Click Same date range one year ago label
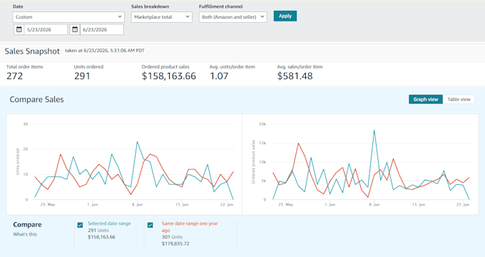The width and height of the screenshot is (485, 257). pyautogui.click(x=190, y=226)
